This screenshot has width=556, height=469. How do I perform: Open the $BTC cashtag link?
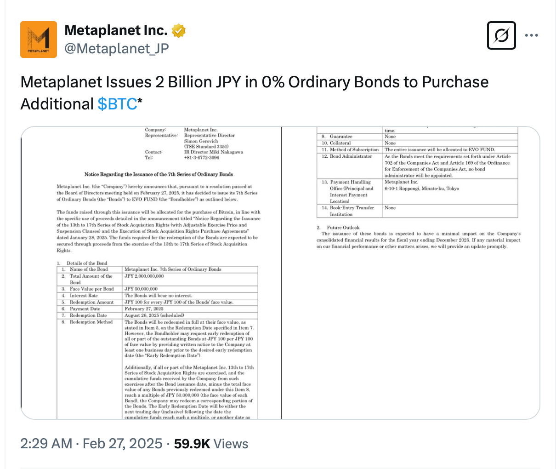119,104
